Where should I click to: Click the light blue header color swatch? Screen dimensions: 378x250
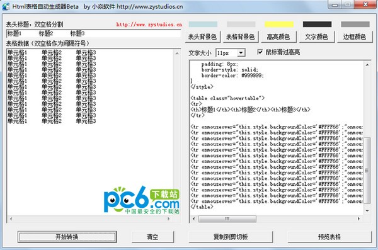(203, 24)
